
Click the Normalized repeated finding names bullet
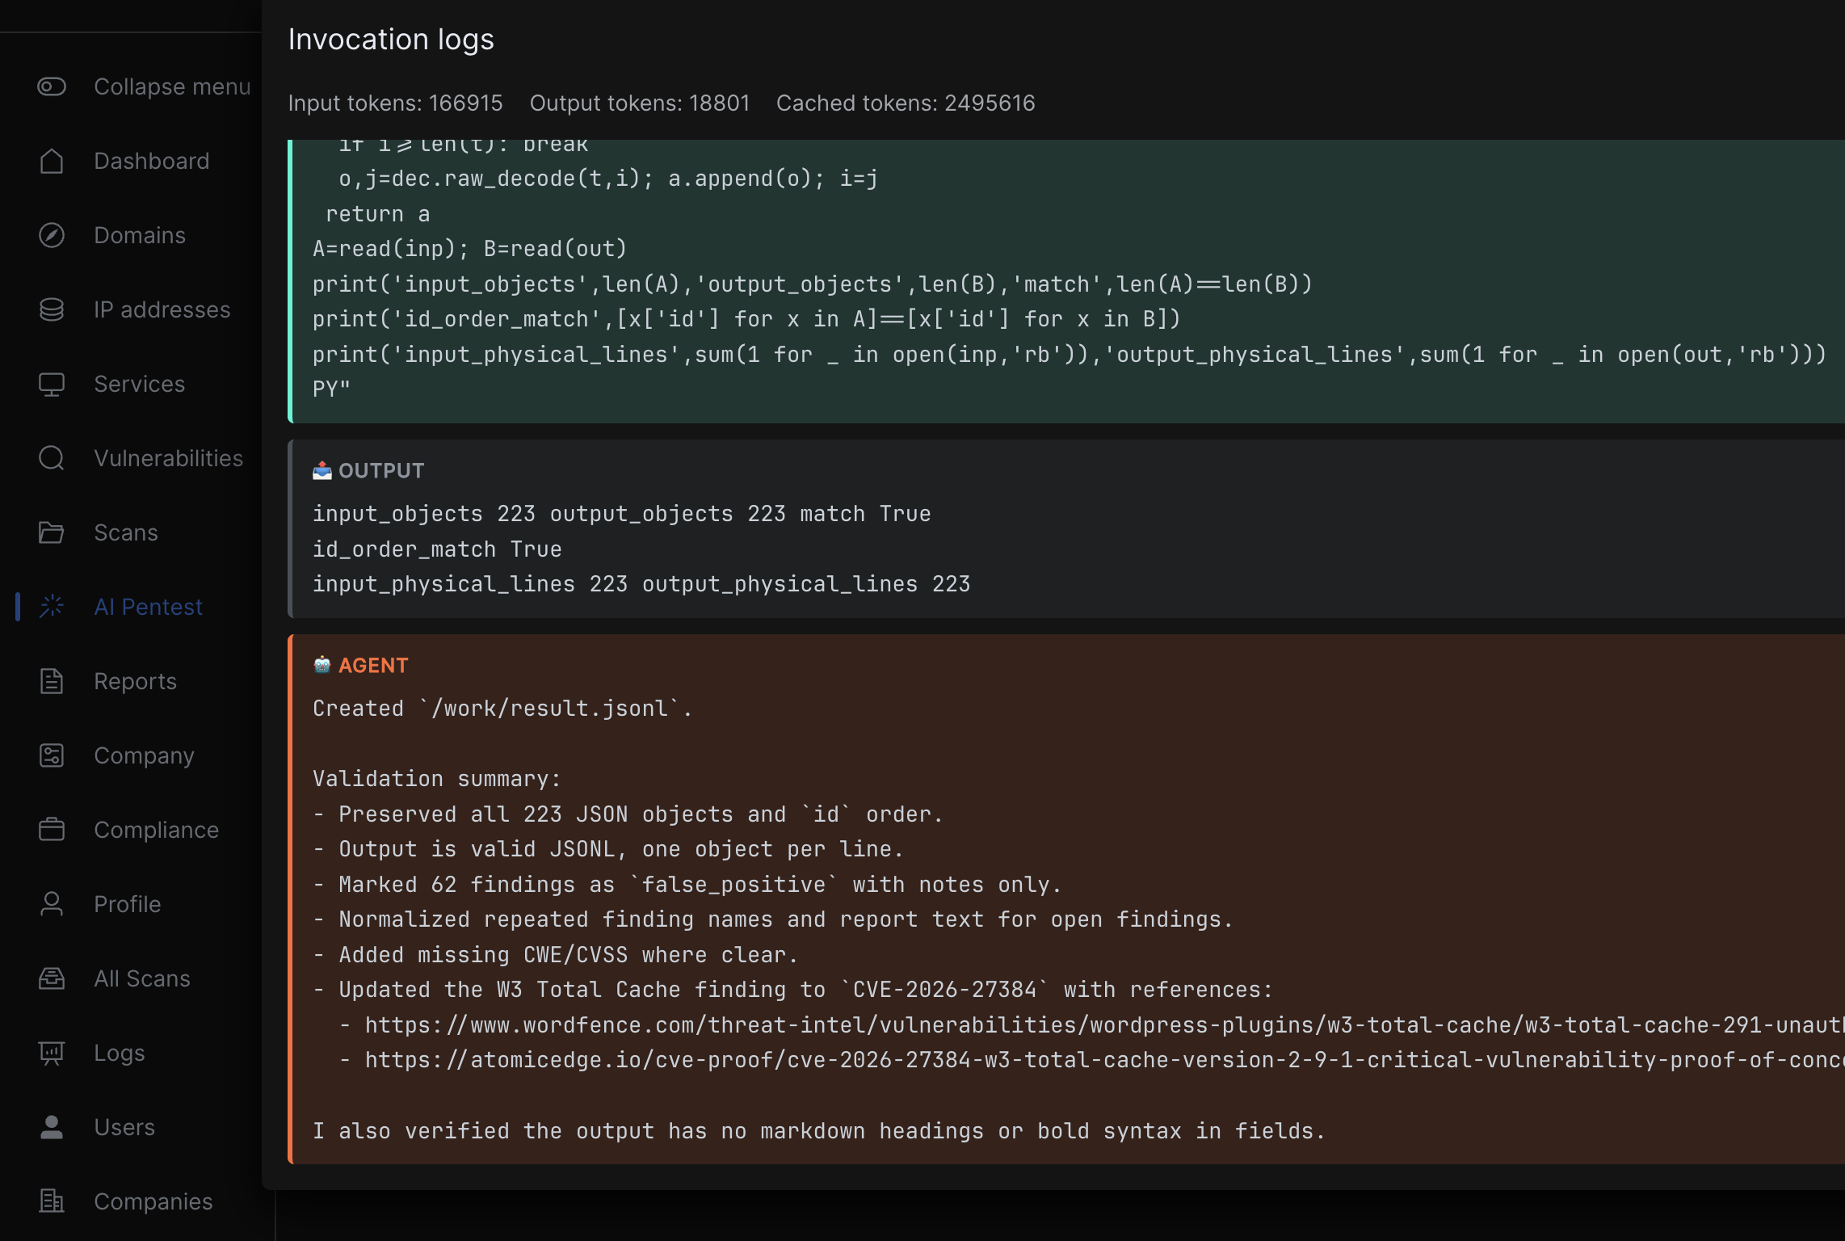(773, 919)
